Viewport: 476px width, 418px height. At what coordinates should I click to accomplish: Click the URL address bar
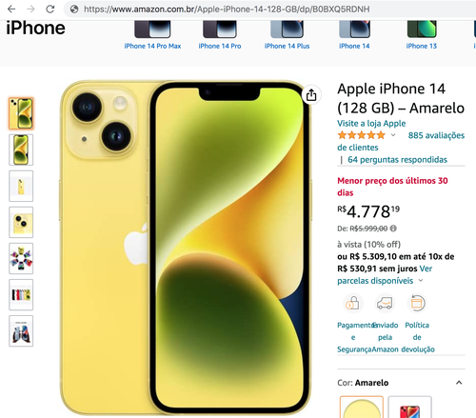(227, 9)
